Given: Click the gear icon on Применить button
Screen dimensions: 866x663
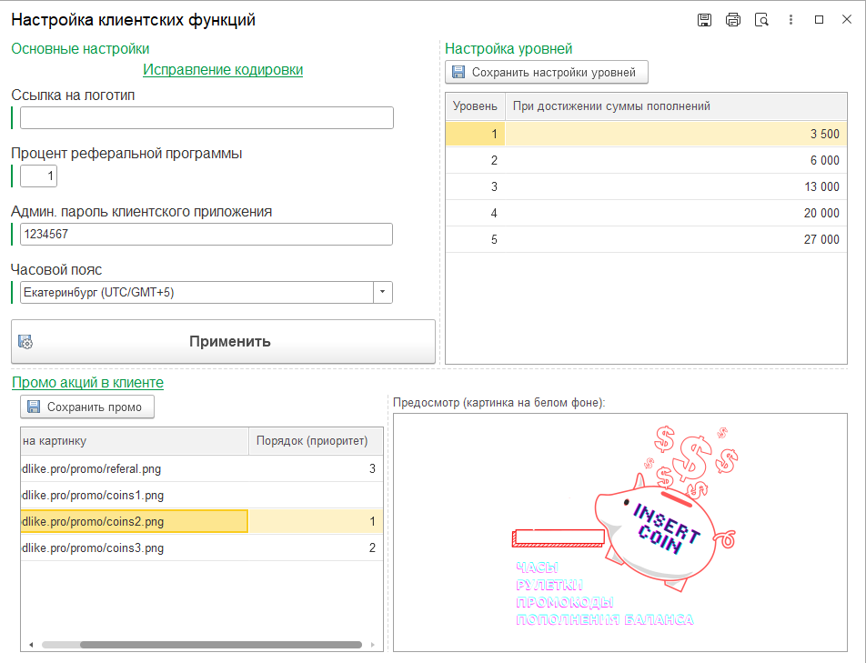Looking at the screenshot, I should [x=25, y=342].
